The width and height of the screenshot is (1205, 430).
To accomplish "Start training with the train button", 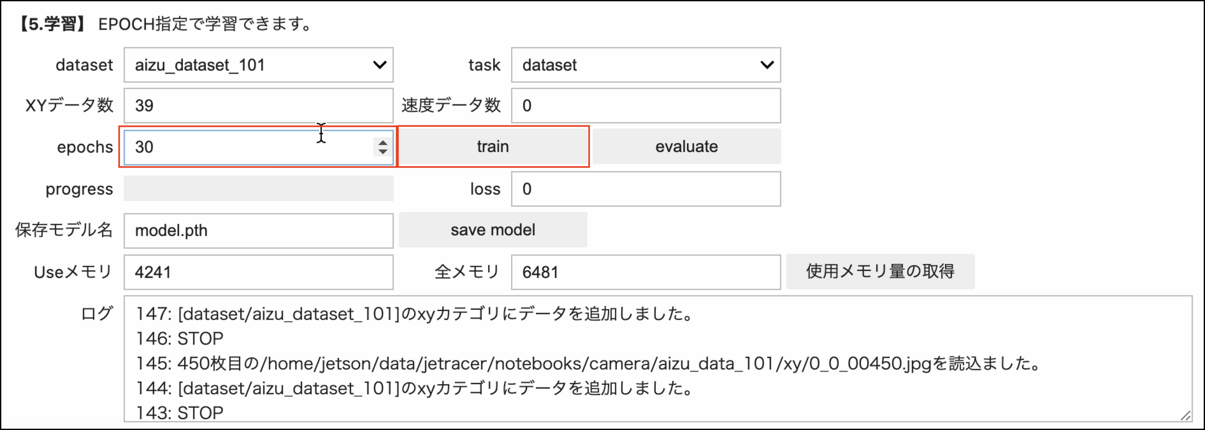I will coord(493,147).
